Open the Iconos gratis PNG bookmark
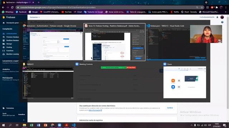This screenshot has width=229, height=128. pyautogui.click(x=158, y=12)
